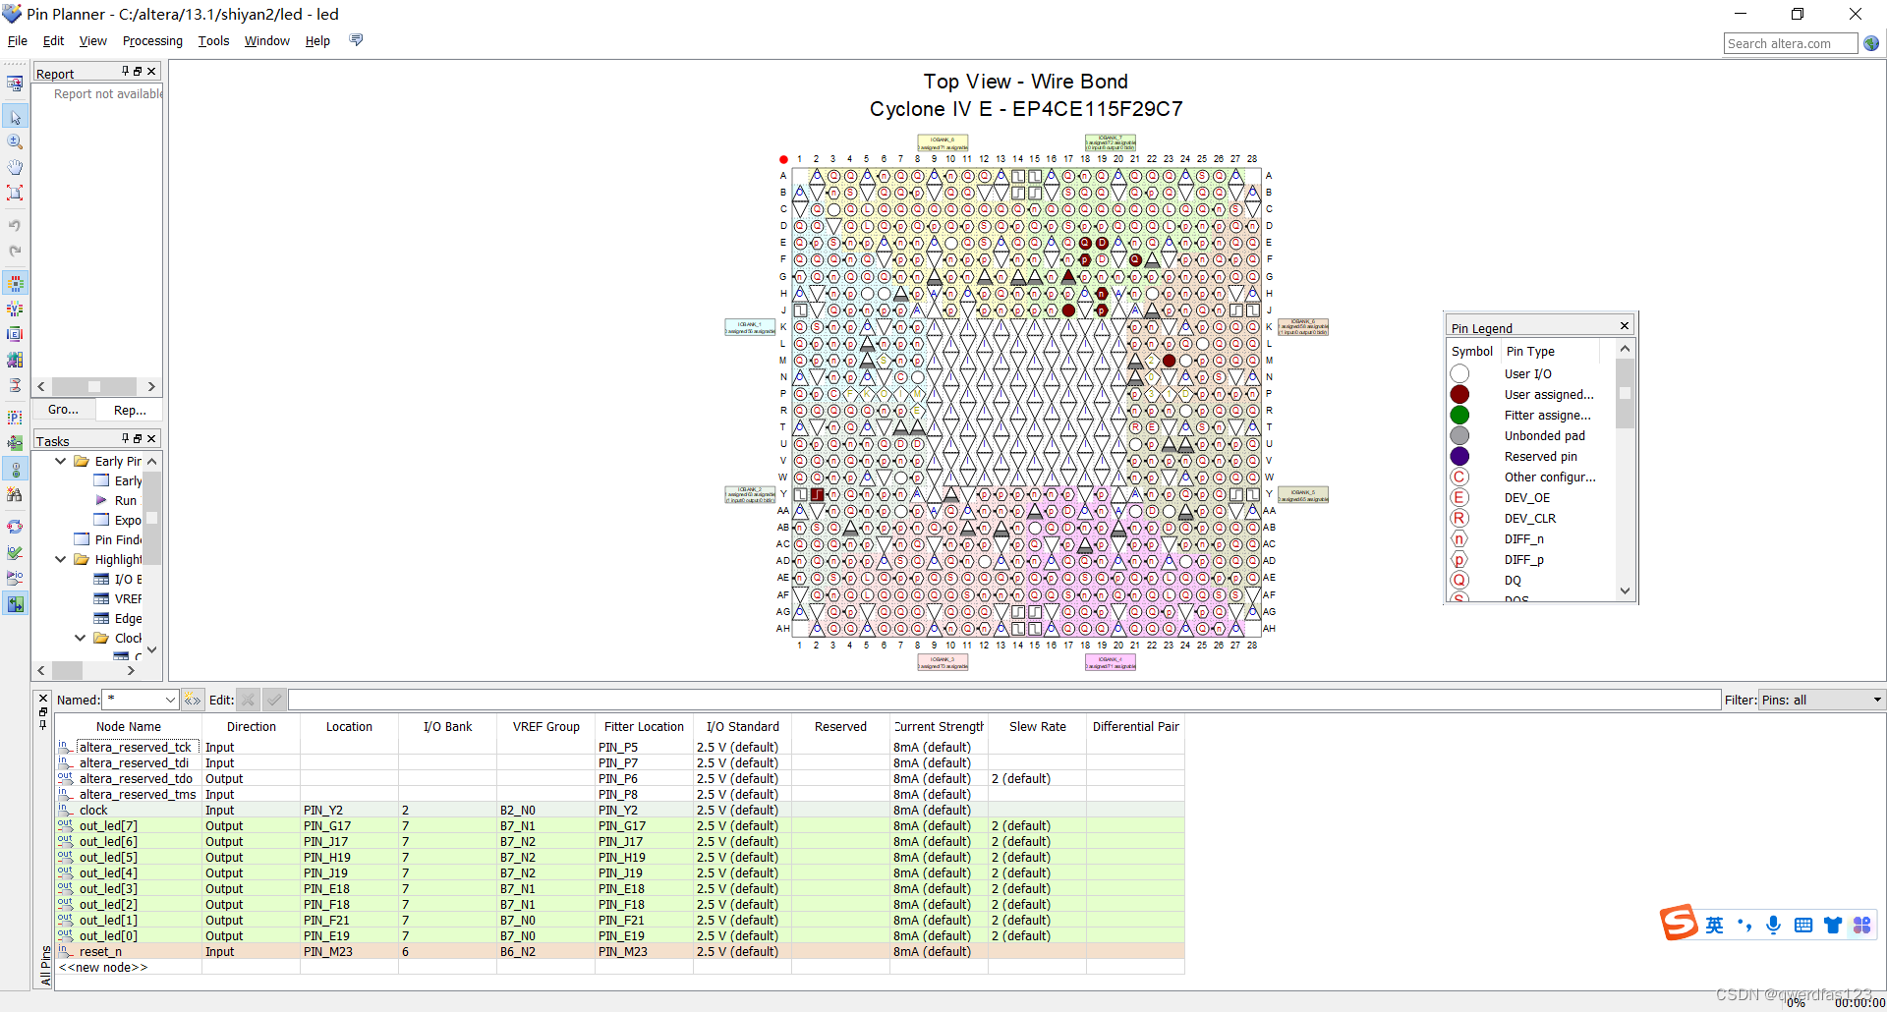
Task: Click the pad view 'P' icon
Action: pyautogui.click(x=15, y=419)
